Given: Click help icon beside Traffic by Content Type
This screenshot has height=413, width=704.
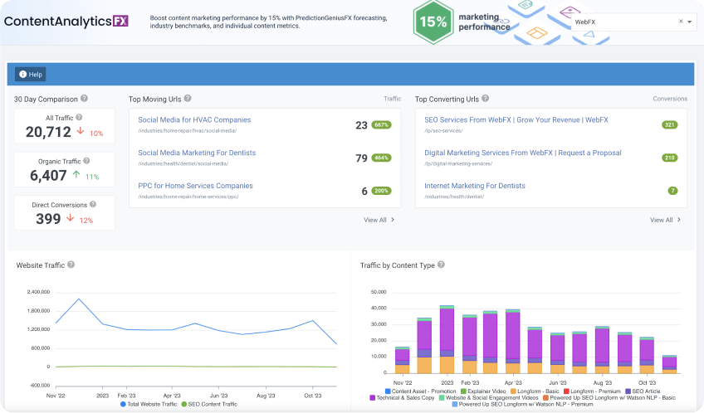Looking at the screenshot, I should click(441, 265).
